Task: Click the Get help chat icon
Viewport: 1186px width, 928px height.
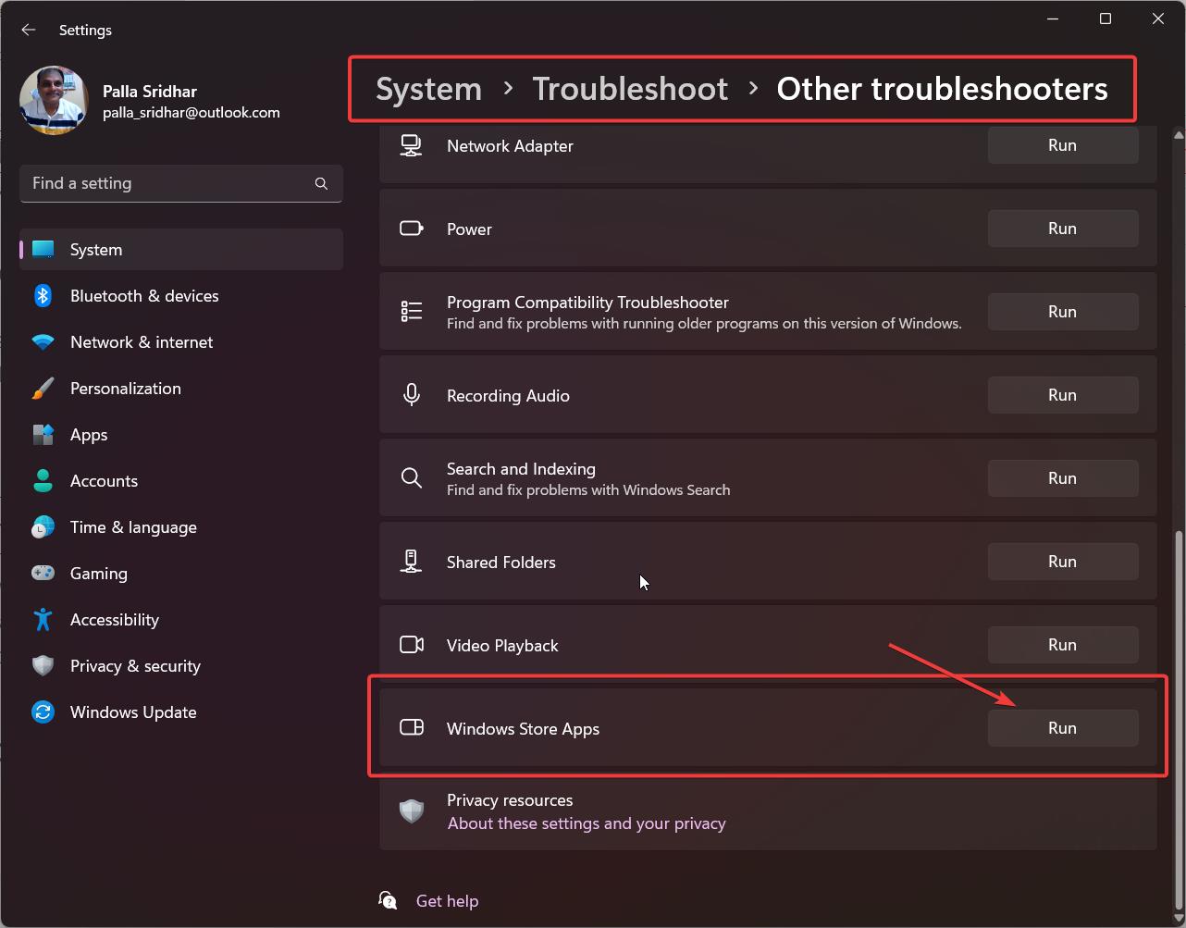Action: pos(388,900)
